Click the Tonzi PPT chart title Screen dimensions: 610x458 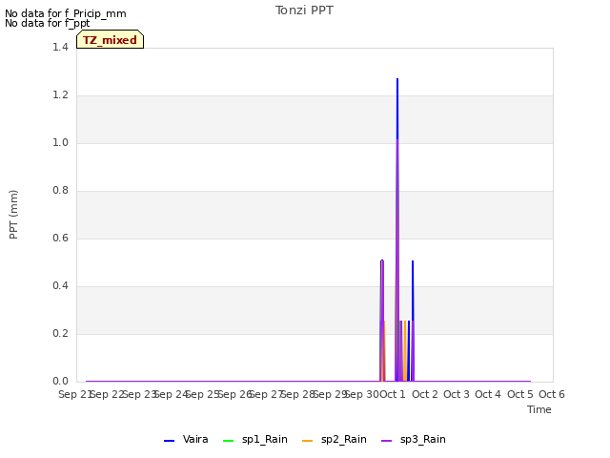pos(304,10)
